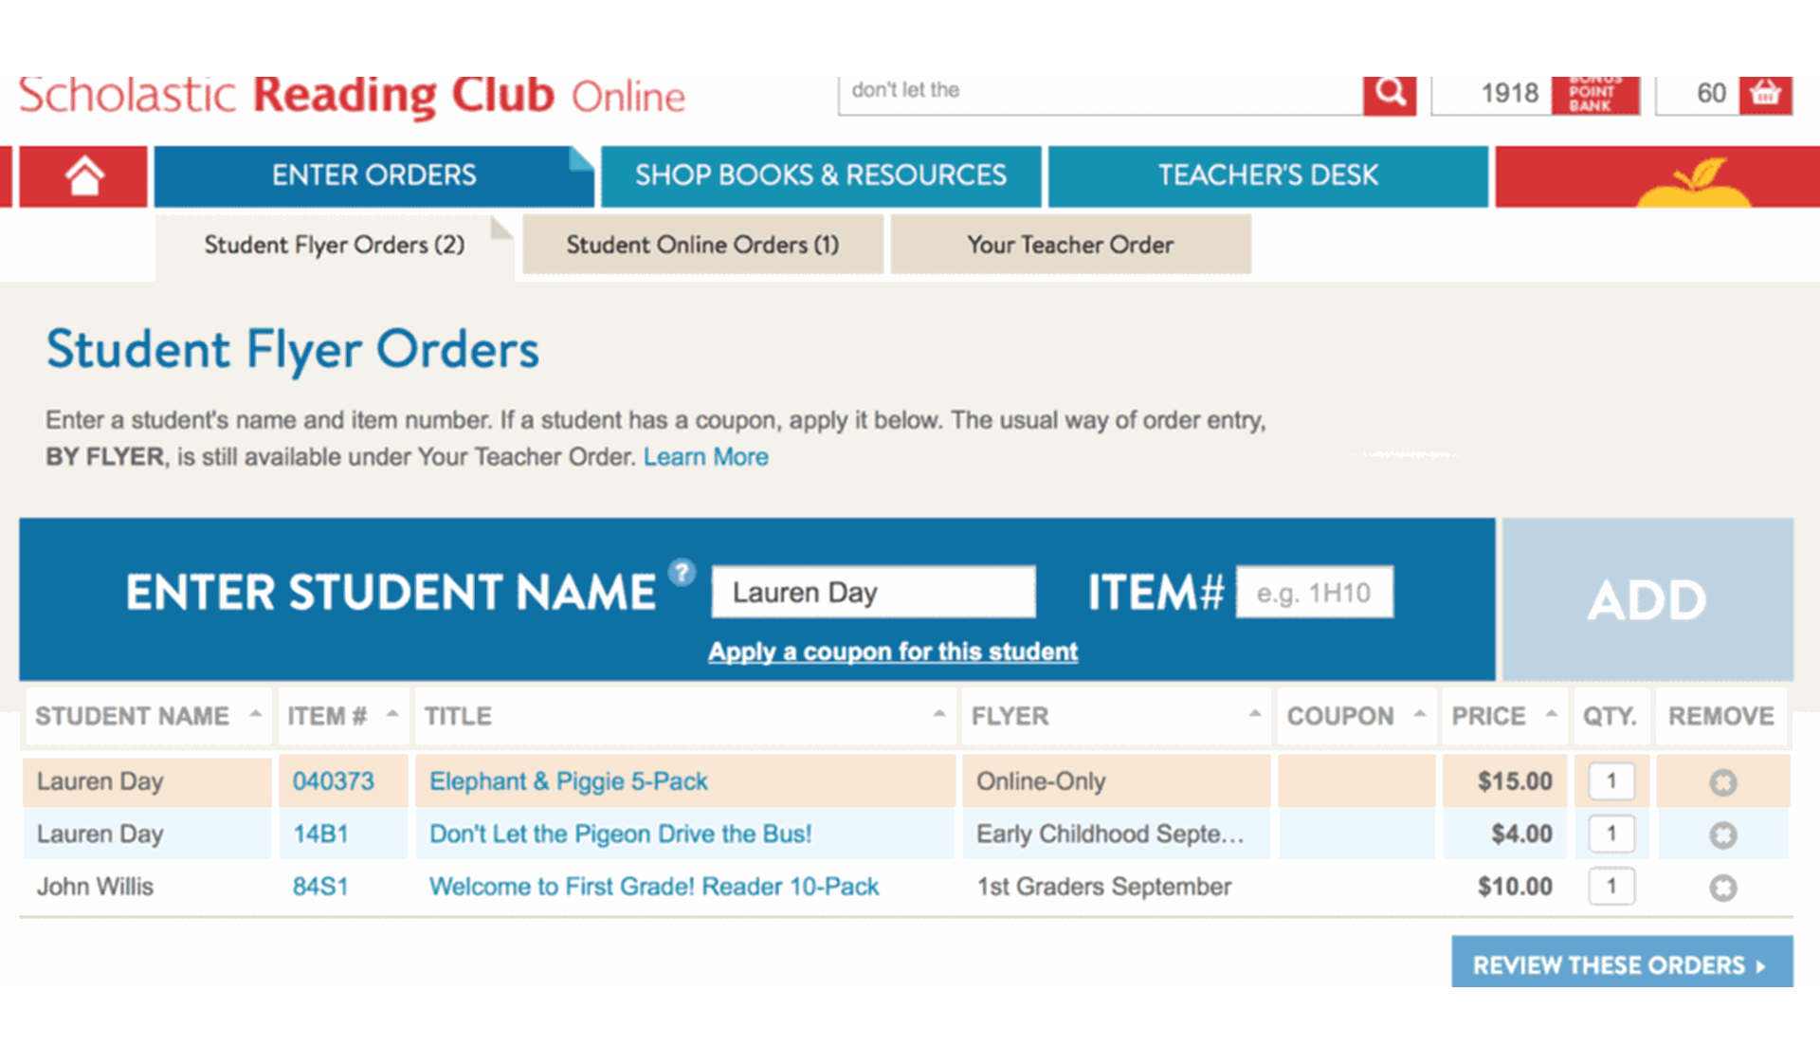
Task: Open the shopping cart basket icon
Action: tap(1765, 94)
